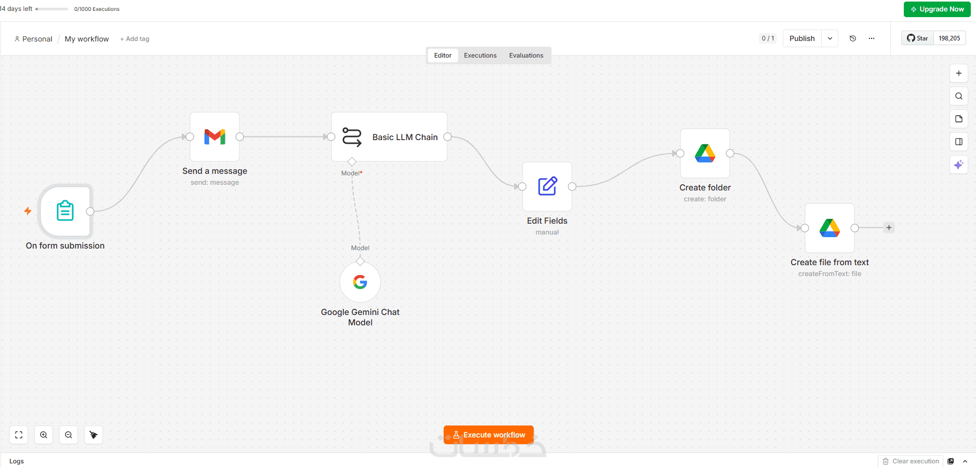
Task: Expand the Logs panel chevron
Action: point(965,461)
